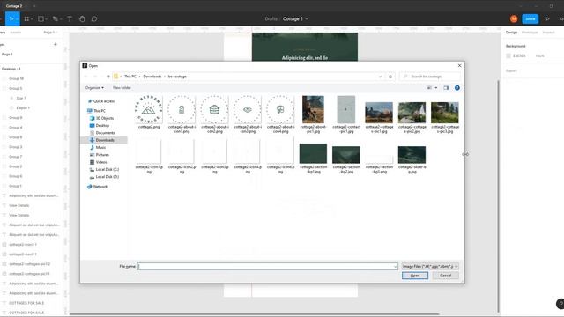Click the Present play icon in Figma
Image resolution: width=564 pixels, height=317 pixels.
pyautogui.click(x=547, y=18)
